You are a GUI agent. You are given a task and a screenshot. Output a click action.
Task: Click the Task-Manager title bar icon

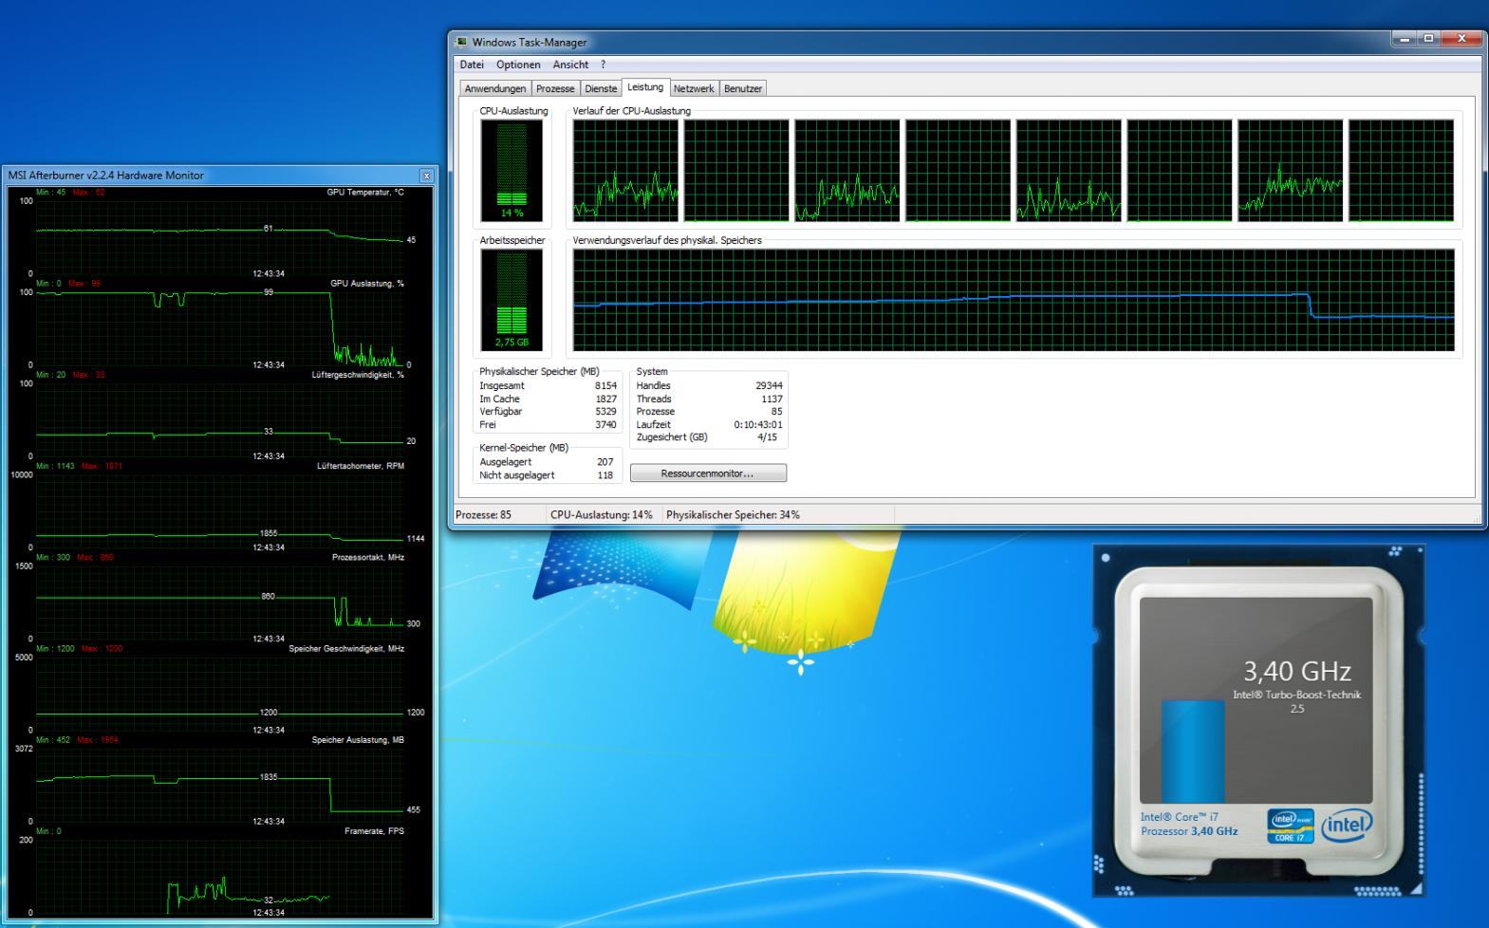(462, 42)
